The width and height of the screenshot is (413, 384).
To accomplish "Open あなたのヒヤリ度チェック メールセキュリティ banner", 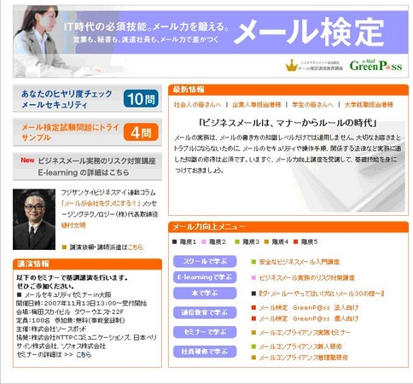I will click(x=87, y=98).
